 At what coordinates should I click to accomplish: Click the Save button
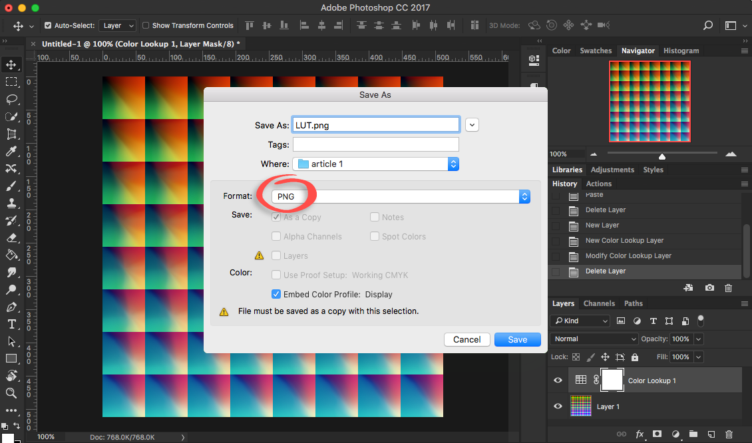[x=518, y=339]
